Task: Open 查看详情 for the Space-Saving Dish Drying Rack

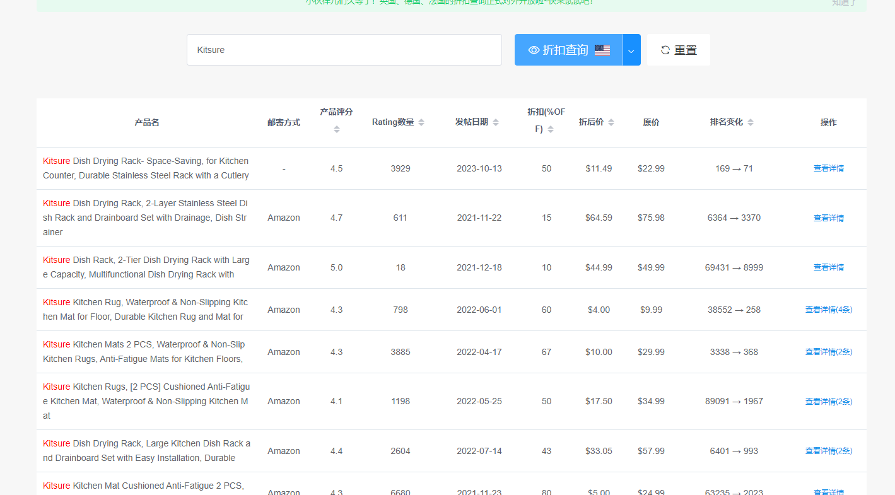Action: [828, 168]
